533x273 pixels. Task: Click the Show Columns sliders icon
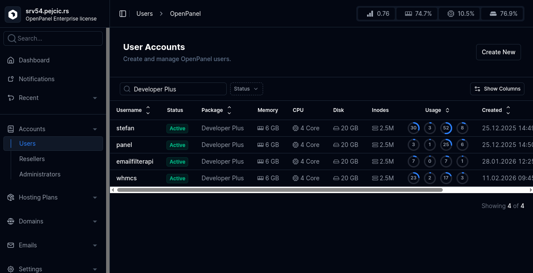(477, 89)
